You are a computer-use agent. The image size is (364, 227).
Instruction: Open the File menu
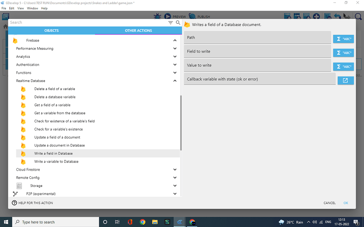(x=4, y=8)
